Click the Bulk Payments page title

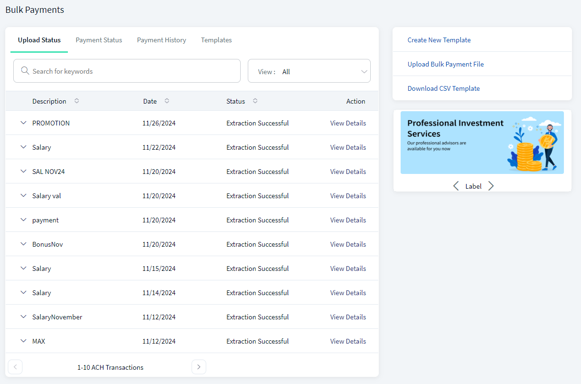[x=35, y=10]
